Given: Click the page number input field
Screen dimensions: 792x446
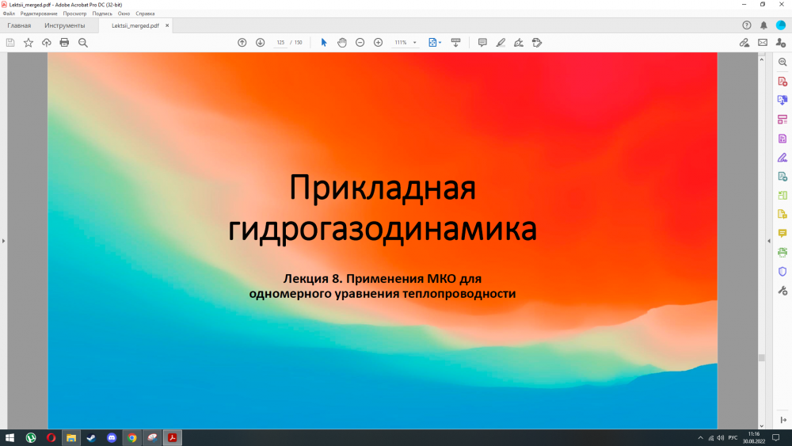Looking at the screenshot, I should 280,43.
